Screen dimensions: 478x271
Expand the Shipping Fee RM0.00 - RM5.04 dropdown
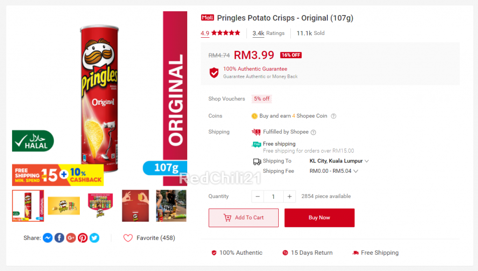click(333, 171)
